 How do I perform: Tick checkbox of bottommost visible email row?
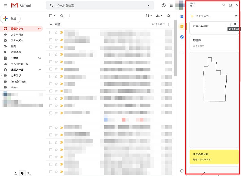click(51, 172)
